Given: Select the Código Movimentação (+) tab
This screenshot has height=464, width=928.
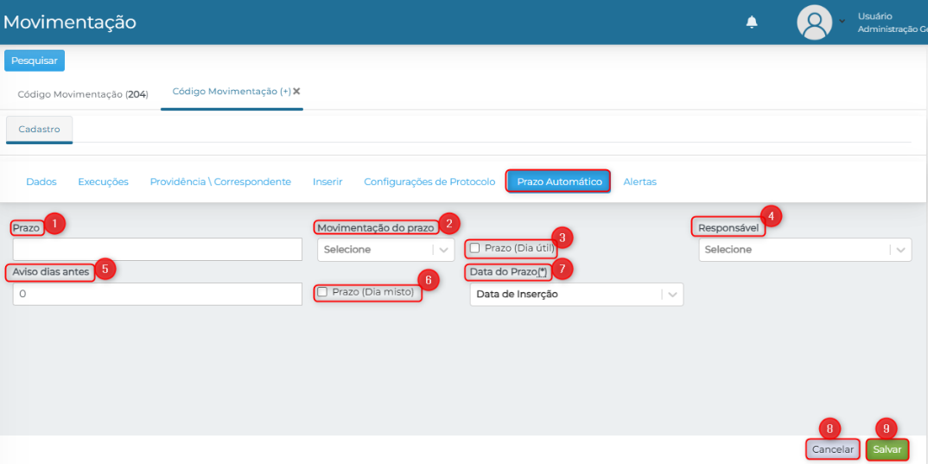Looking at the screenshot, I should tap(232, 91).
